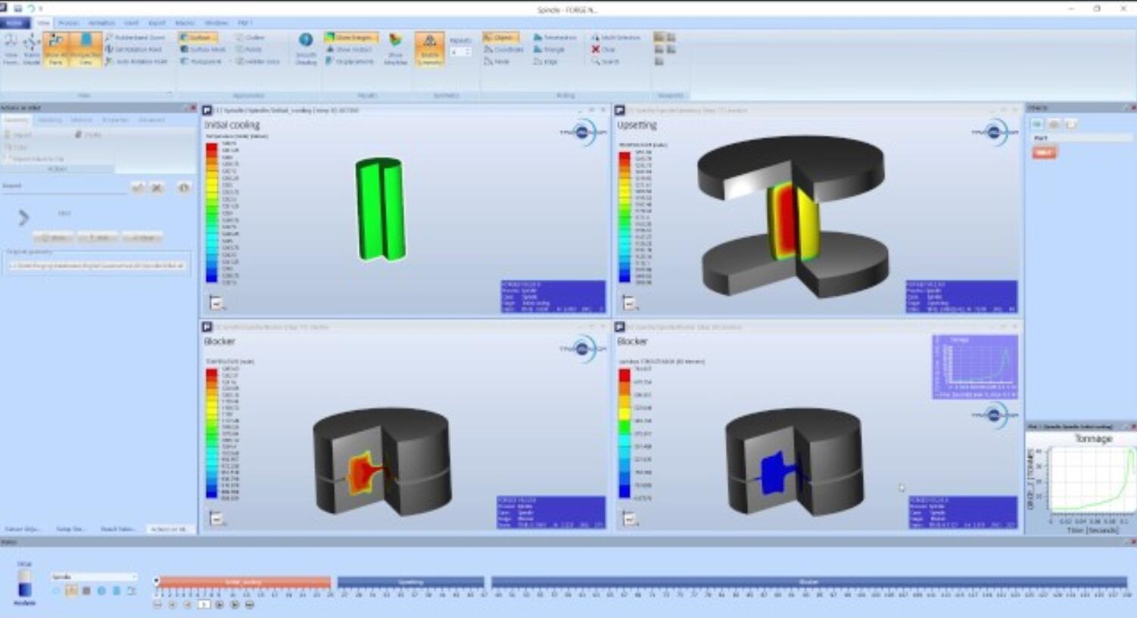The width and height of the screenshot is (1137, 618).
Task: Select Upsetting stage on timeline
Action: pos(411,582)
